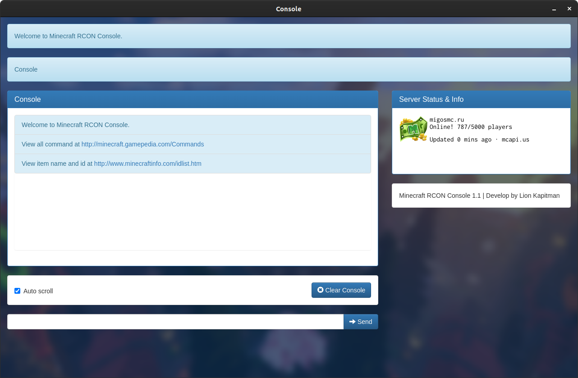Image resolution: width=578 pixels, height=378 pixels.
Task: Click the Console notification banner
Action: [26, 69]
